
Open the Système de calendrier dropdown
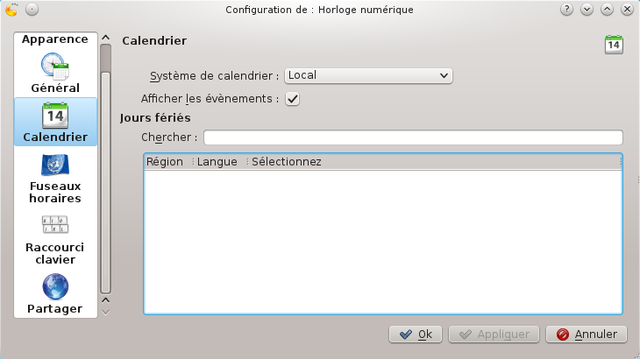[x=368, y=76]
